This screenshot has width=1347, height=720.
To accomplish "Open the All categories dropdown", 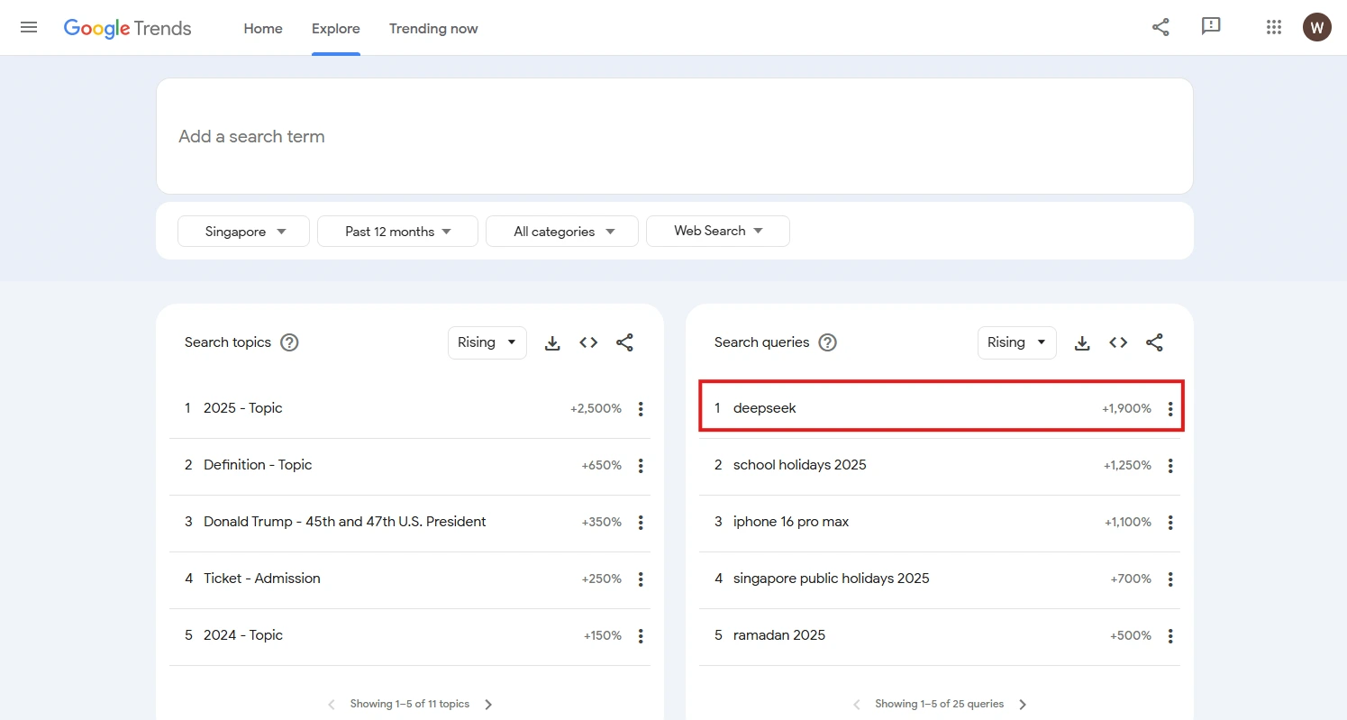I will tap(562, 232).
